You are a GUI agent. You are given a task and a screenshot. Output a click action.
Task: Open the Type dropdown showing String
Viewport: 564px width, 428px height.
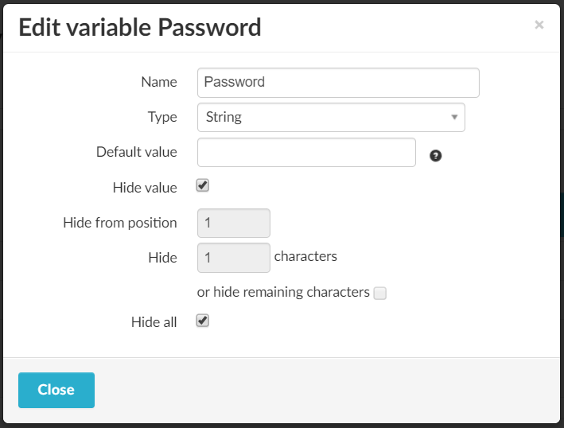point(330,117)
